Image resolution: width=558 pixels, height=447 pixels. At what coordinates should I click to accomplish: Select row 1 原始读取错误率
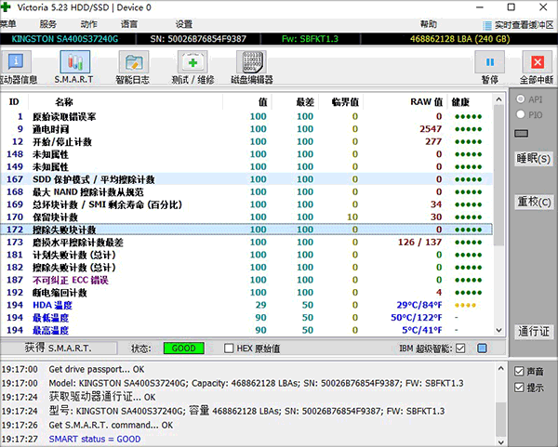(246, 116)
